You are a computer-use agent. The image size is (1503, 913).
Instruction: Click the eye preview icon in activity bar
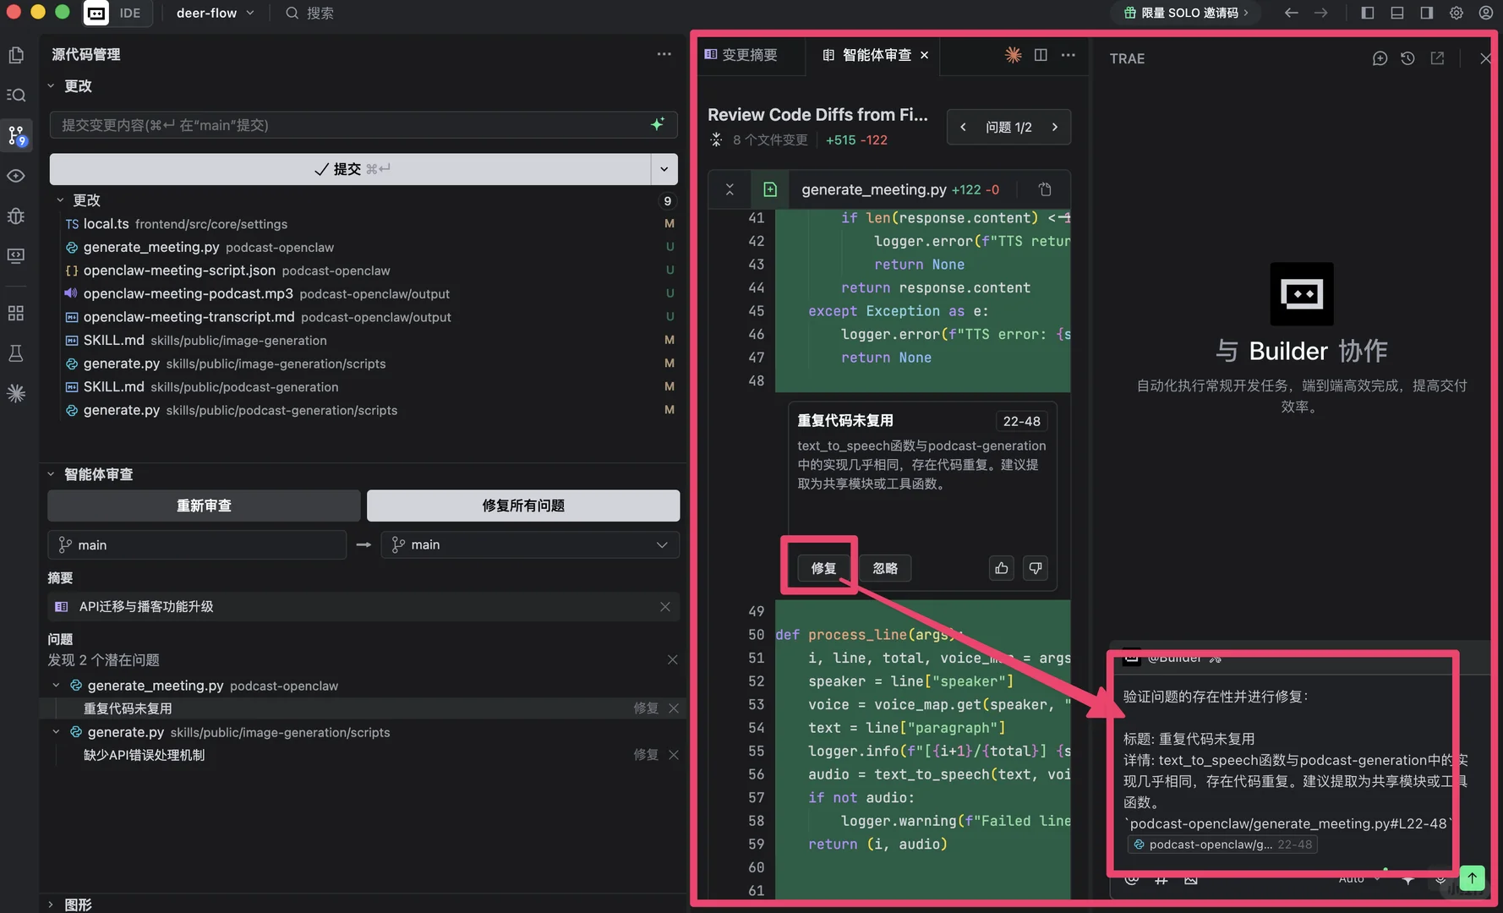[16, 176]
